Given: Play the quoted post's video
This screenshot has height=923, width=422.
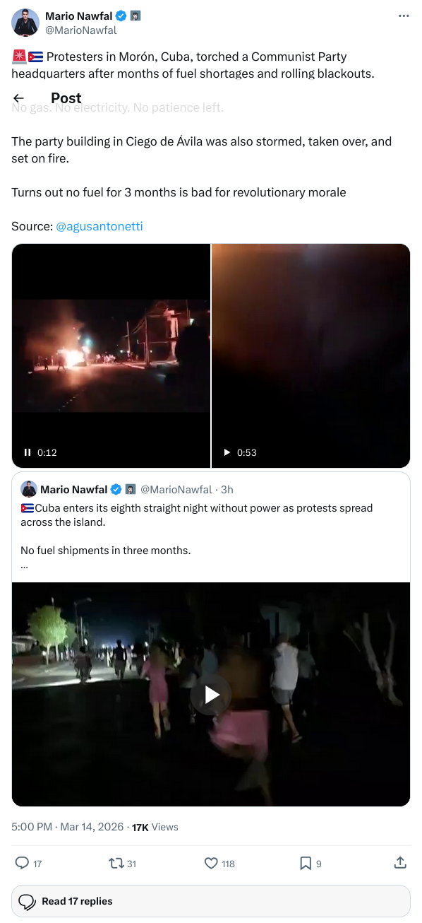Looking at the screenshot, I should pos(210,695).
